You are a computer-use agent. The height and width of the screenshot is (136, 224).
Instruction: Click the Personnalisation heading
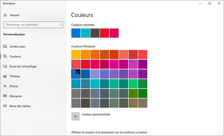[14, 34]
